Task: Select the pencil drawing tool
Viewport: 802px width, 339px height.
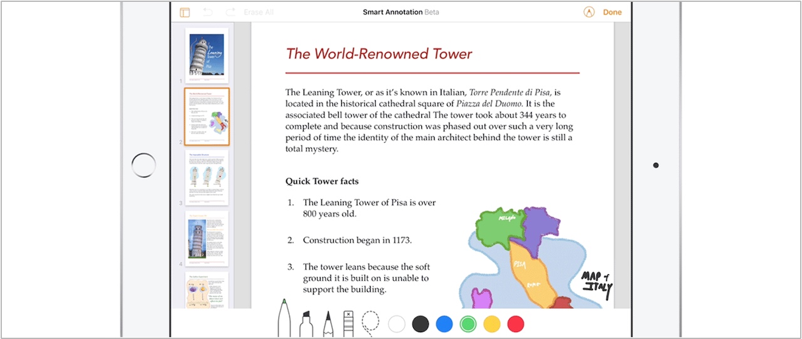Action: pos(327,323)
